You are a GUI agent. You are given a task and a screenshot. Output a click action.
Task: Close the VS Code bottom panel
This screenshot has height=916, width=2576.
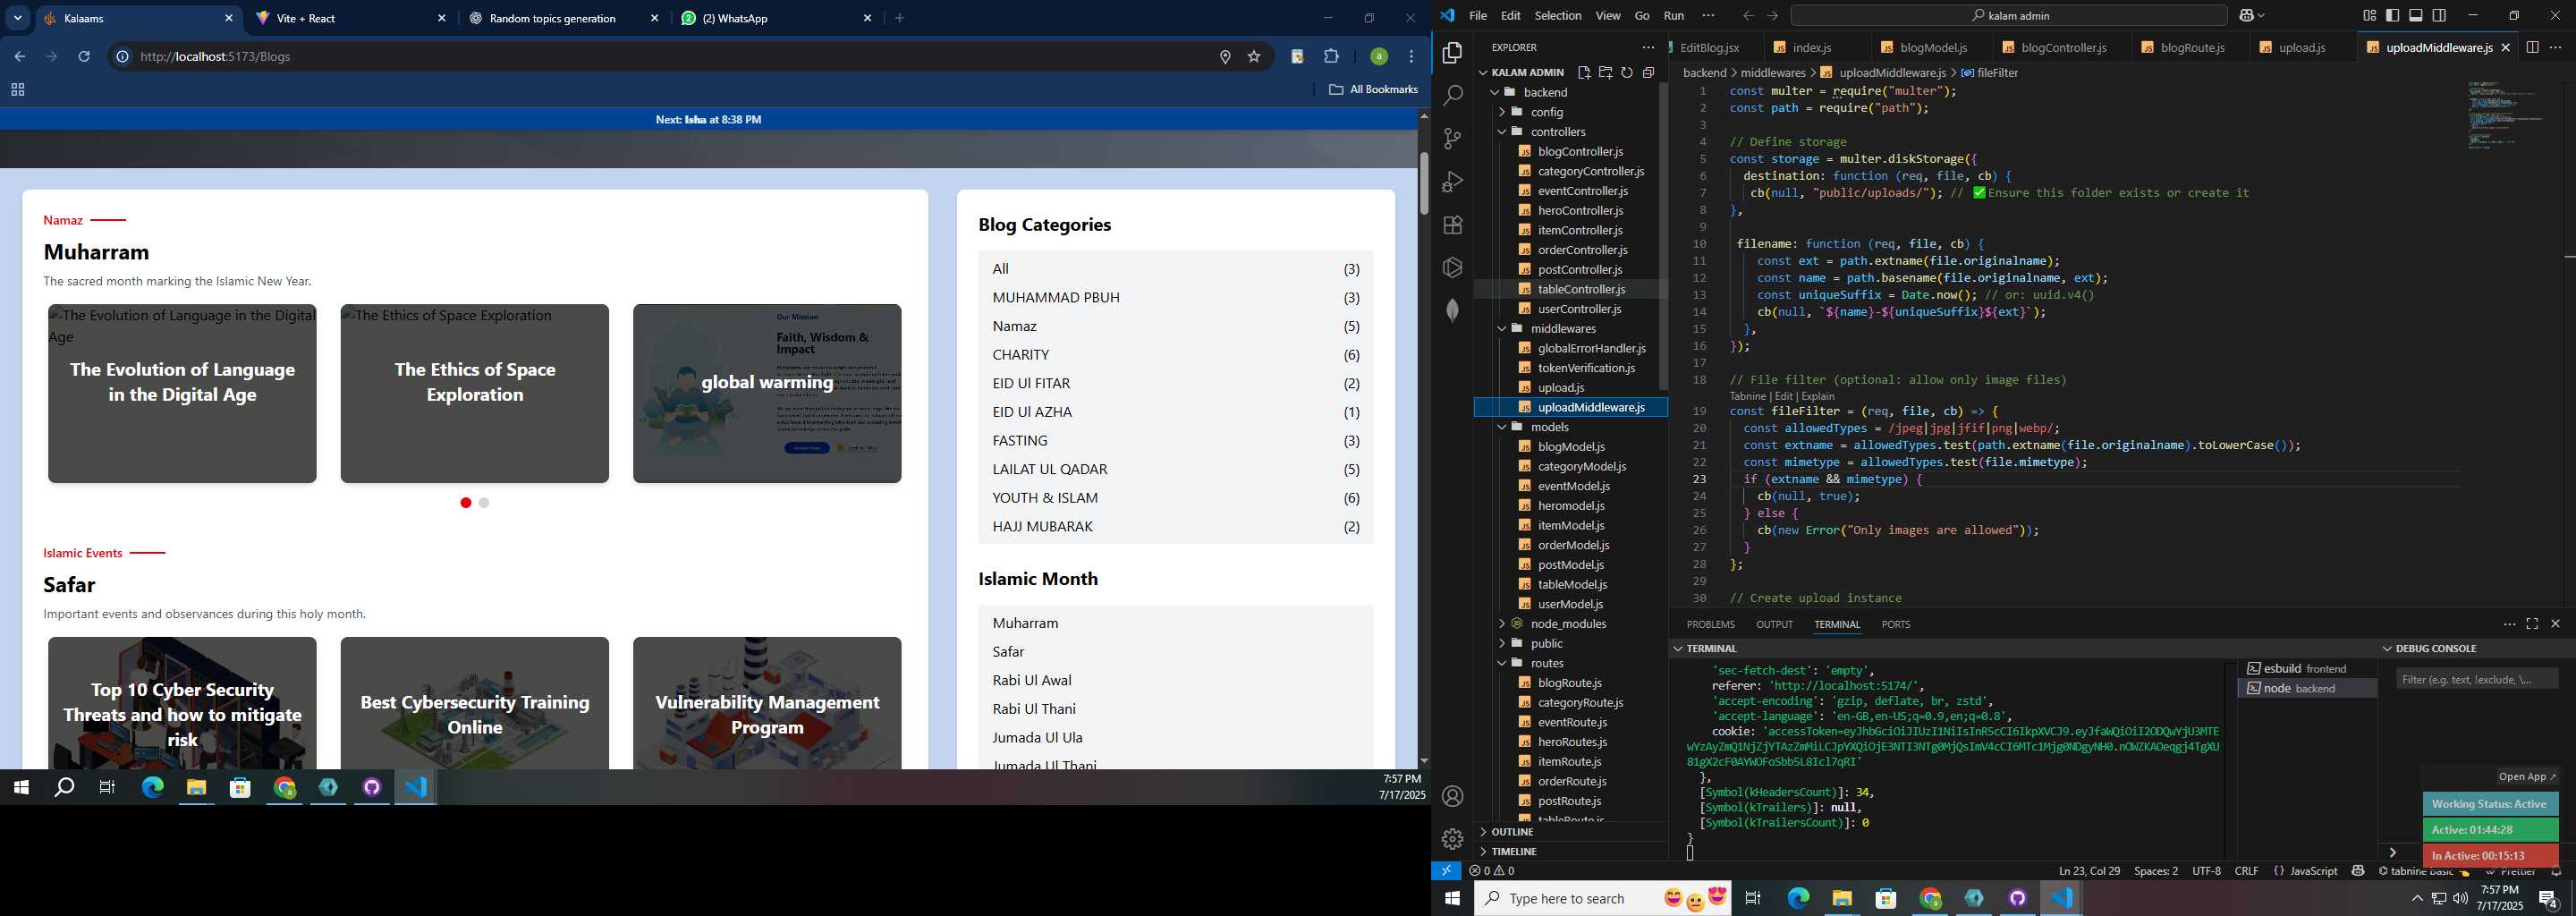[2555, 623]
